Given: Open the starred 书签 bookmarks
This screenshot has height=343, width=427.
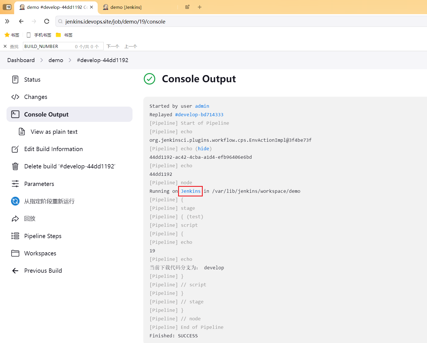Looking at the screenshot, I should 12,35.
